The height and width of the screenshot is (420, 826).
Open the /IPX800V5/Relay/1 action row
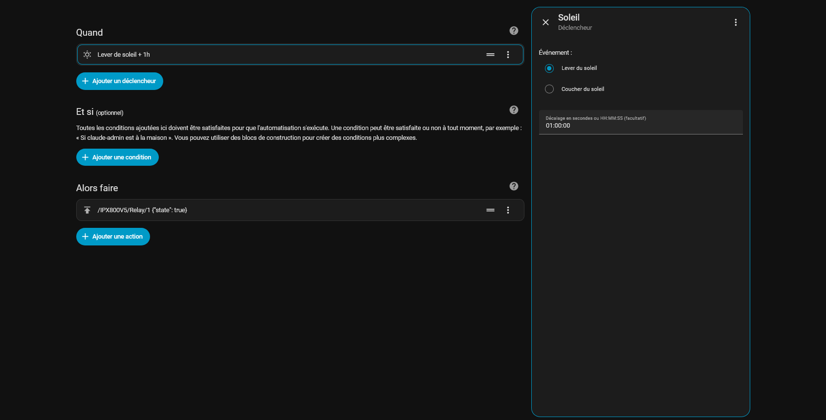283,210
